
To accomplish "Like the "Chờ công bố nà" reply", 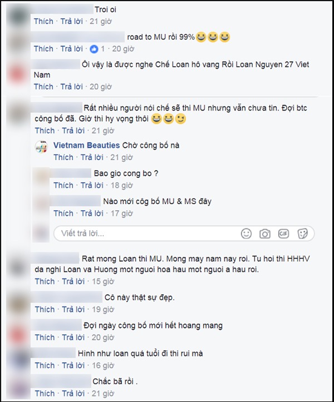I will [63, 157].
